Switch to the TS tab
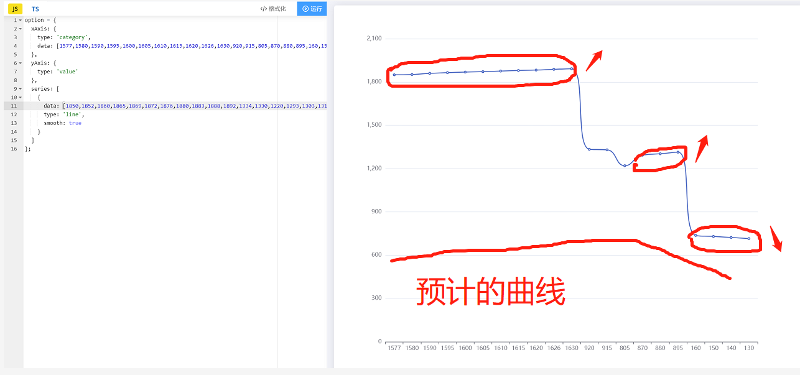800x375 pixels. pyautogui.click(x=35, y=9)
